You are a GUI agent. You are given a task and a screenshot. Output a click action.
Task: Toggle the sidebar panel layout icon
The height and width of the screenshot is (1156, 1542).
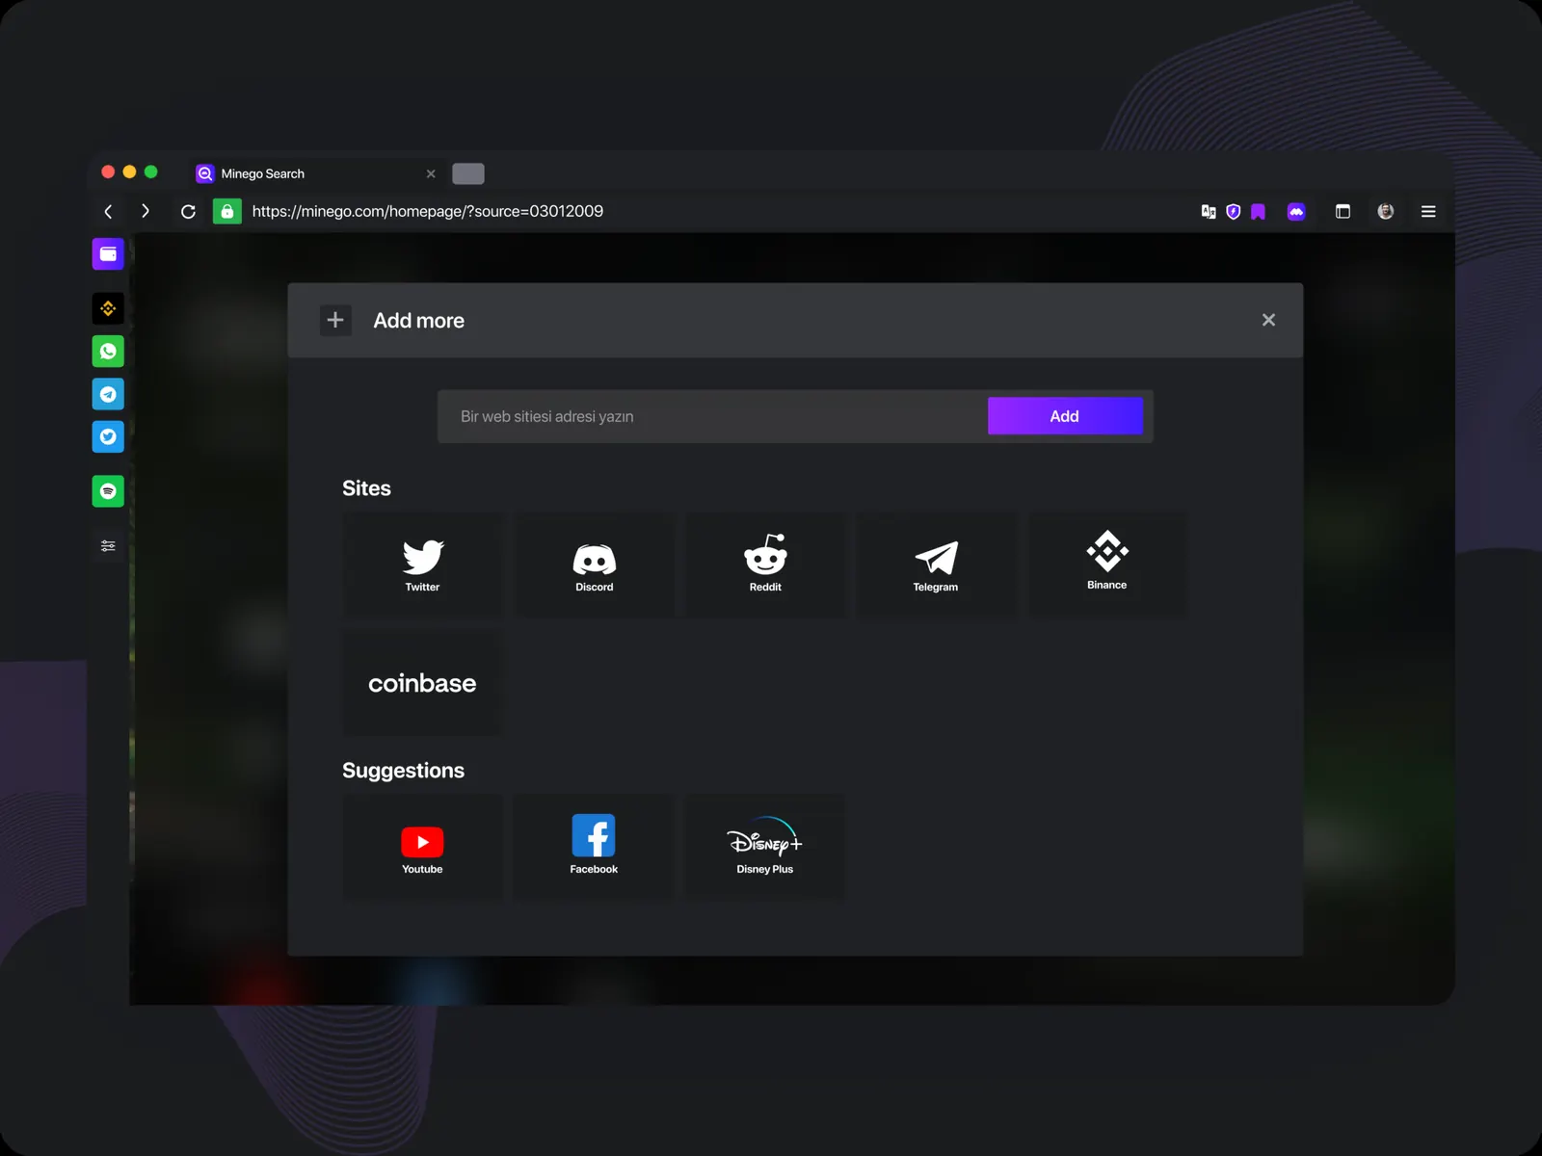(1343, 211)
